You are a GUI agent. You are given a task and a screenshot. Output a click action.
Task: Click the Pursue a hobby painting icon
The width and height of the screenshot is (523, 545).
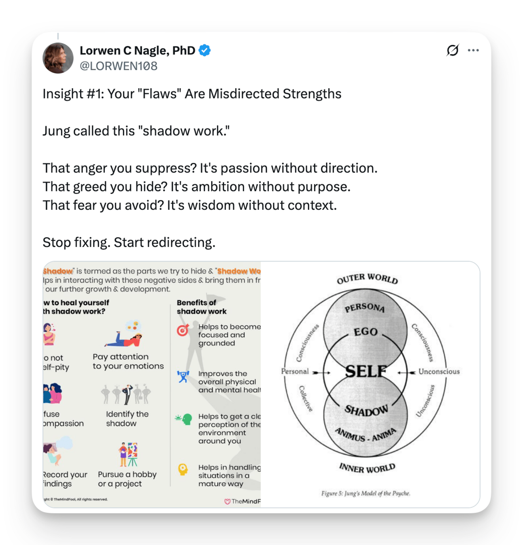point(129,454)
